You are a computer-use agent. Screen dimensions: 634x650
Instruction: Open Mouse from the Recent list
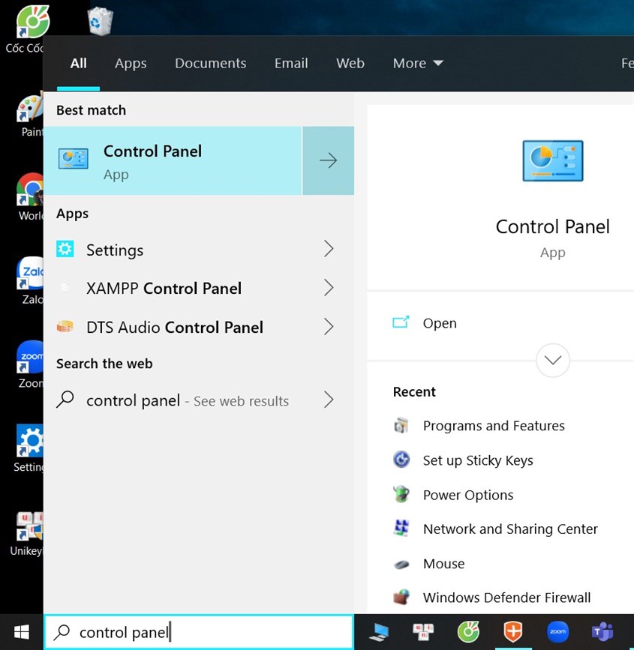point(443,564)
